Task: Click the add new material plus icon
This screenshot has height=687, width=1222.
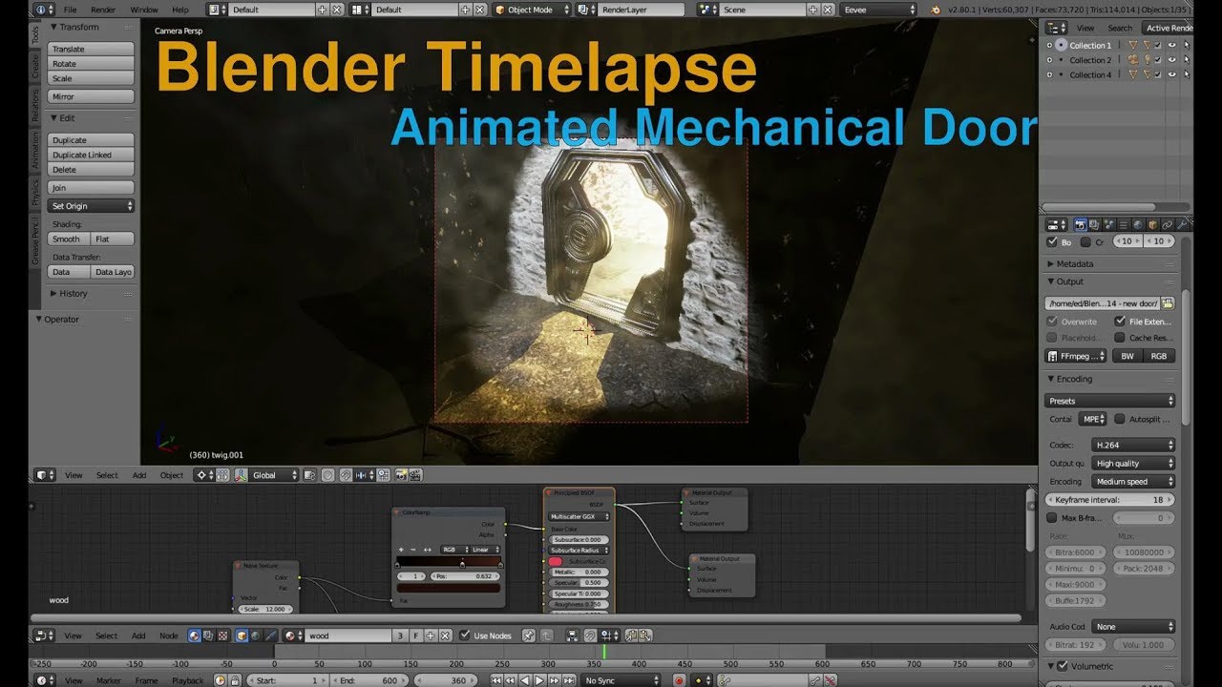Action: tap(431, 635)
